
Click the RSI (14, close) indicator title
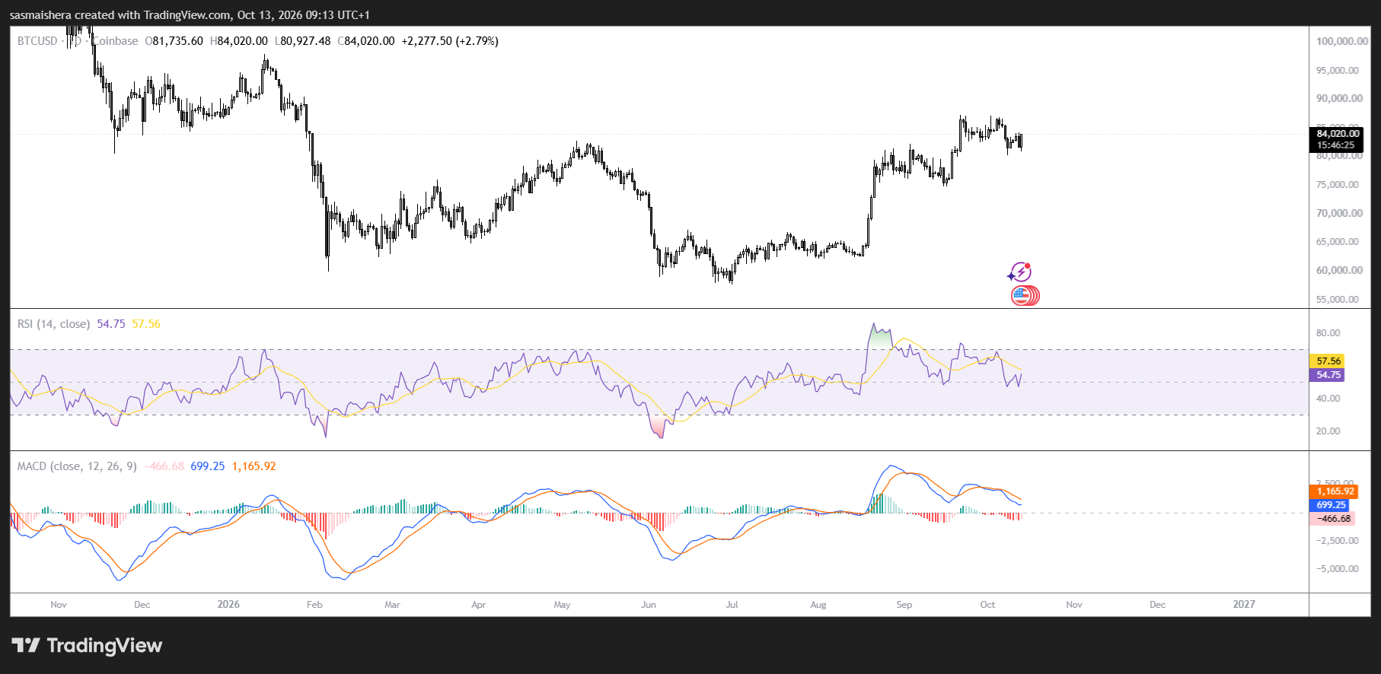click(53, 324)
